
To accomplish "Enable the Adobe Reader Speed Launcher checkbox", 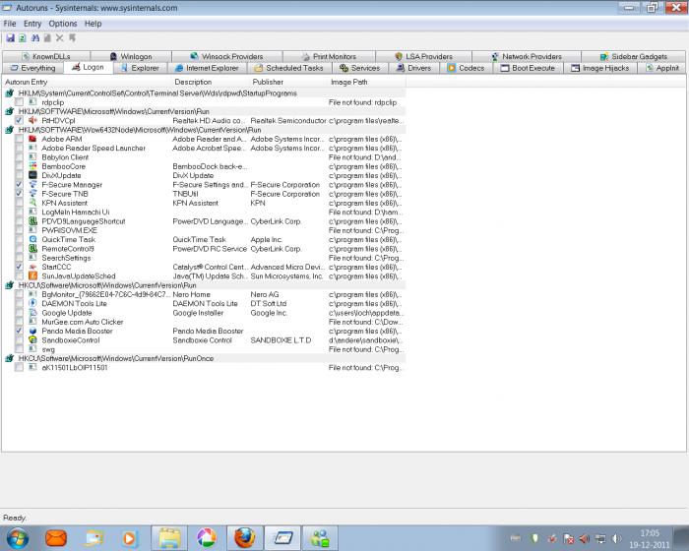I will pyautogui.click(x=19, y=148).
